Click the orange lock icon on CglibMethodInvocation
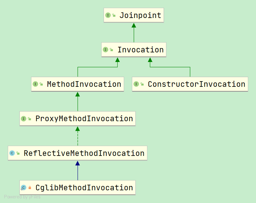This screenshot has width=256, height=203. [30, 188]
